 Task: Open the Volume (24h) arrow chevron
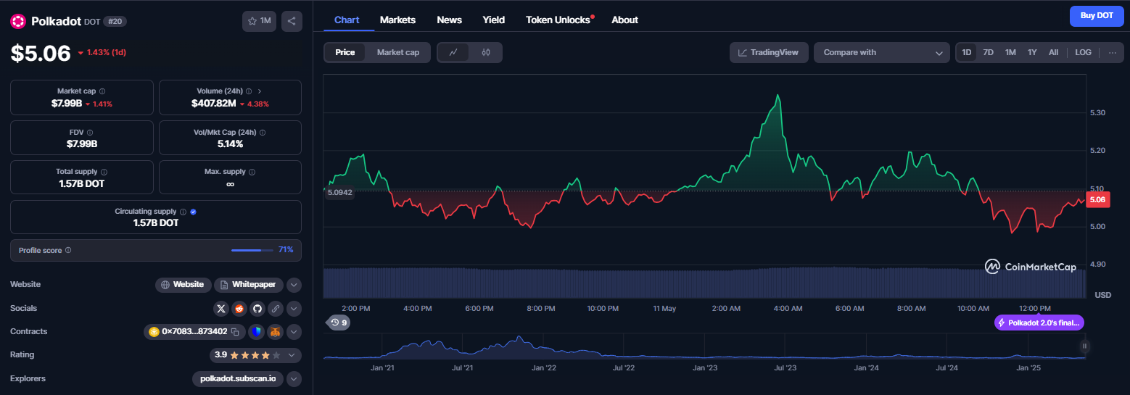pos(260,91)
